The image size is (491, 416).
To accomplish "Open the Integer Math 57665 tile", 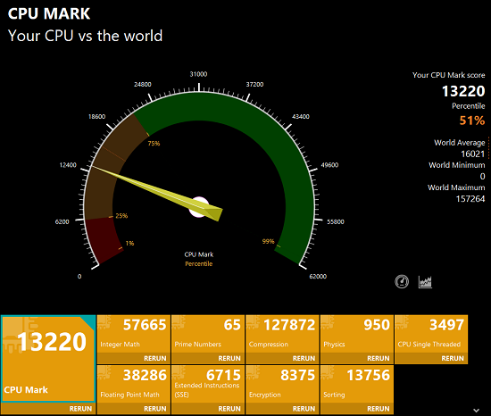I will click(134, 334).
